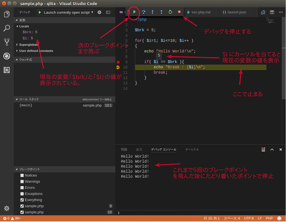Screen dimensions: 286x222
Task: Step over the current line
Action: (x=144, y=12)
